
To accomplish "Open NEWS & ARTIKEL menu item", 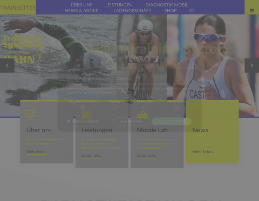I will (x=83, y=11).
